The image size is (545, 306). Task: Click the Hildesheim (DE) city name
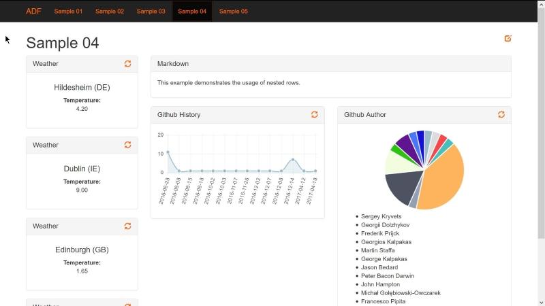[x=82, y=88]
